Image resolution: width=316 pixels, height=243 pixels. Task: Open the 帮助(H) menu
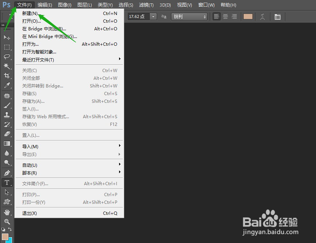coord(228,5)
